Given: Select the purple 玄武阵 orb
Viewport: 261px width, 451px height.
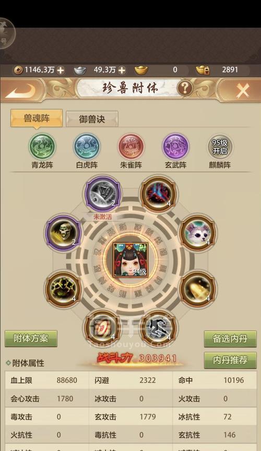Looking at the screenshot, I should click(x=175, y=147).
